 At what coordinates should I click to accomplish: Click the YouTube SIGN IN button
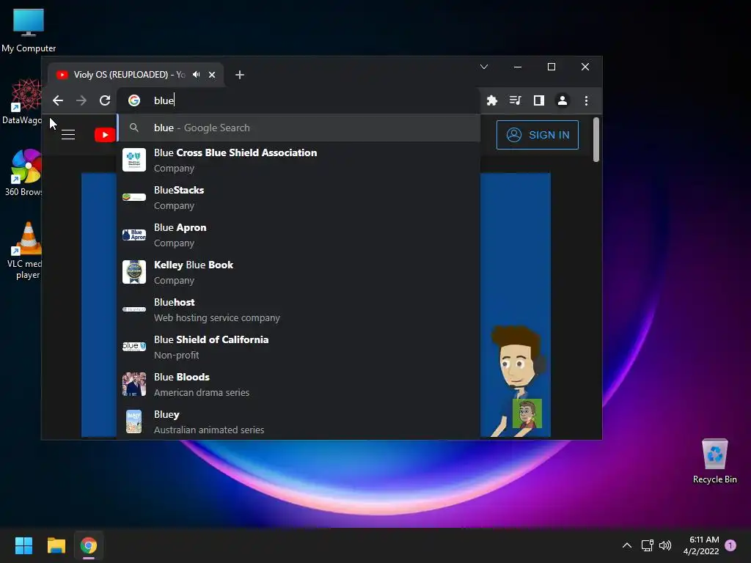(x=538, y=135)
